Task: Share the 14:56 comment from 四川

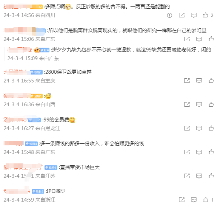Action: point(182,15)
